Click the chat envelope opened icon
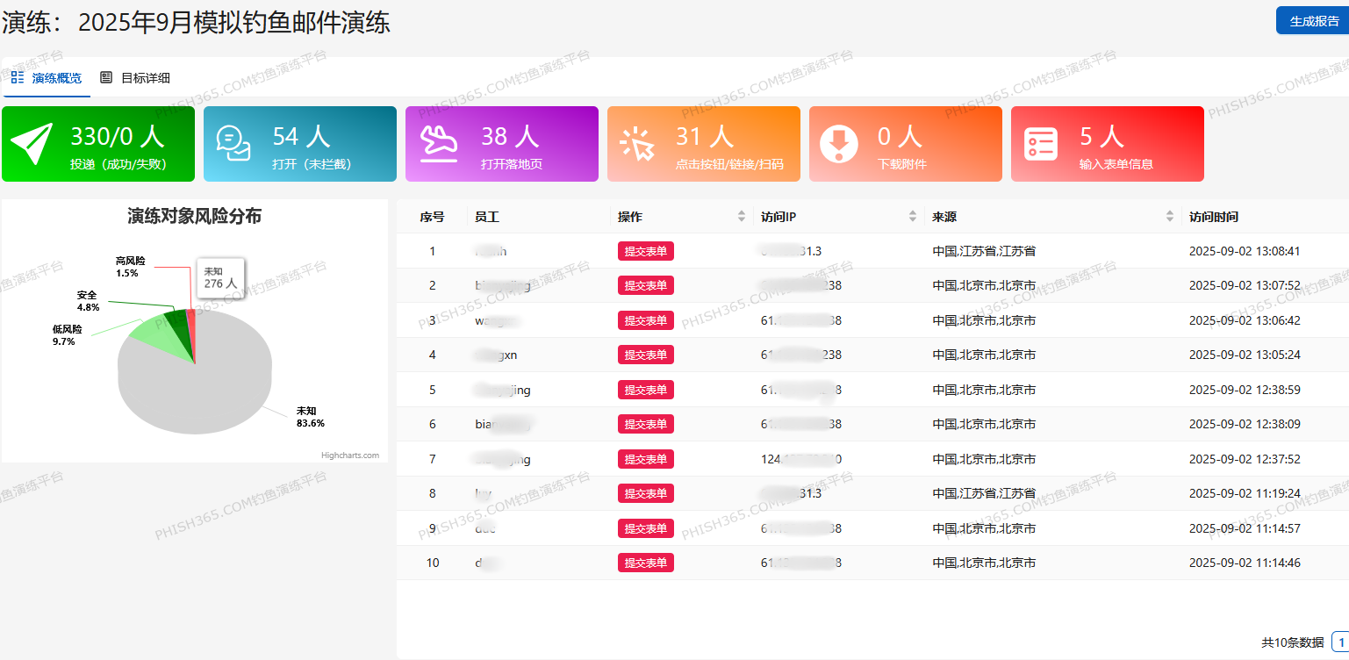Viewport: 1349px width, 660px height. click(x=233, y=144)
